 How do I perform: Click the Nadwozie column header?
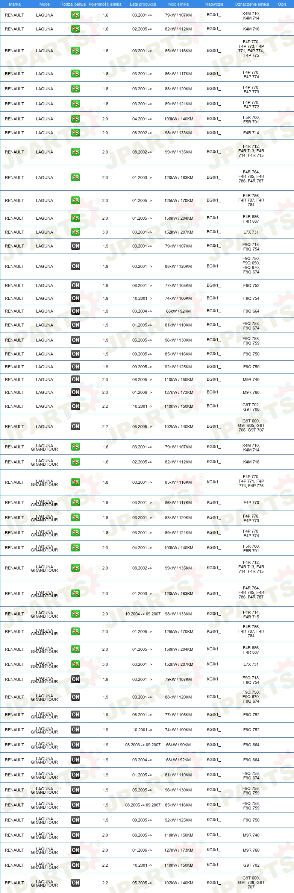click(x=214, y=4)
